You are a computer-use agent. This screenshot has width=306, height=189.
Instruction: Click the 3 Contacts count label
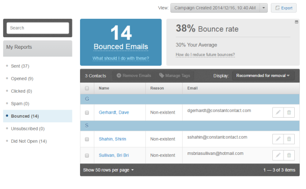click(x=95, y=76)
